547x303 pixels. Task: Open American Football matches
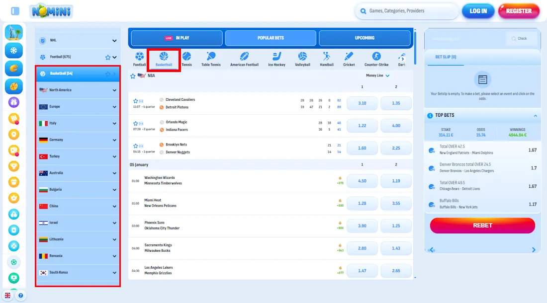pyautogui.click(x=244, y=58)
